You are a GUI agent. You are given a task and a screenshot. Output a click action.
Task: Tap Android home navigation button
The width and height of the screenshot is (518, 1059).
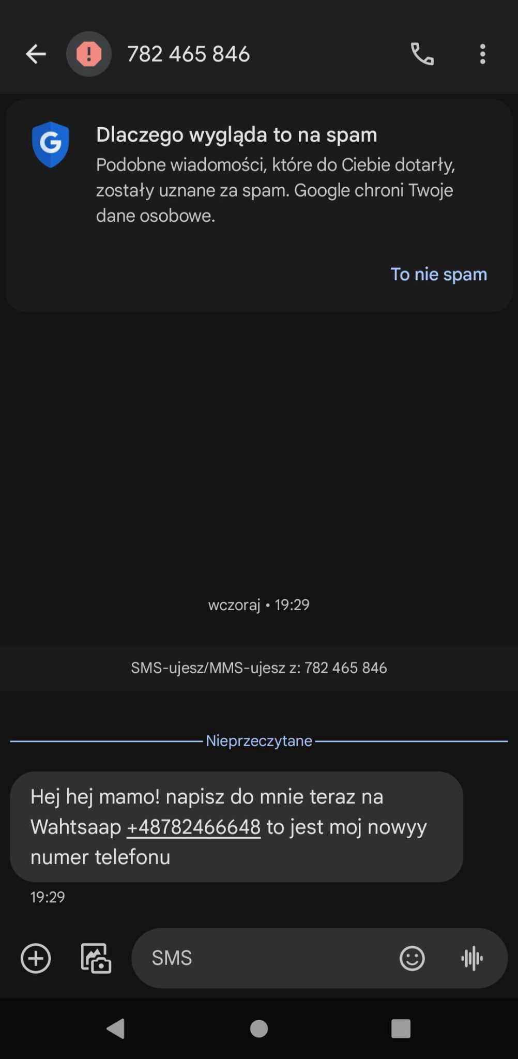tap(259, 1028)
